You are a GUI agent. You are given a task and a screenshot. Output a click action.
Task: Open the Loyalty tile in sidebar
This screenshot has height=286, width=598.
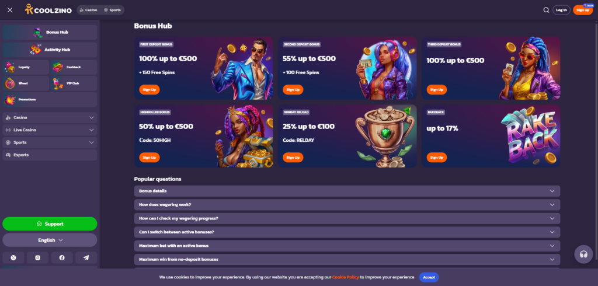click(x=26, y=67)
